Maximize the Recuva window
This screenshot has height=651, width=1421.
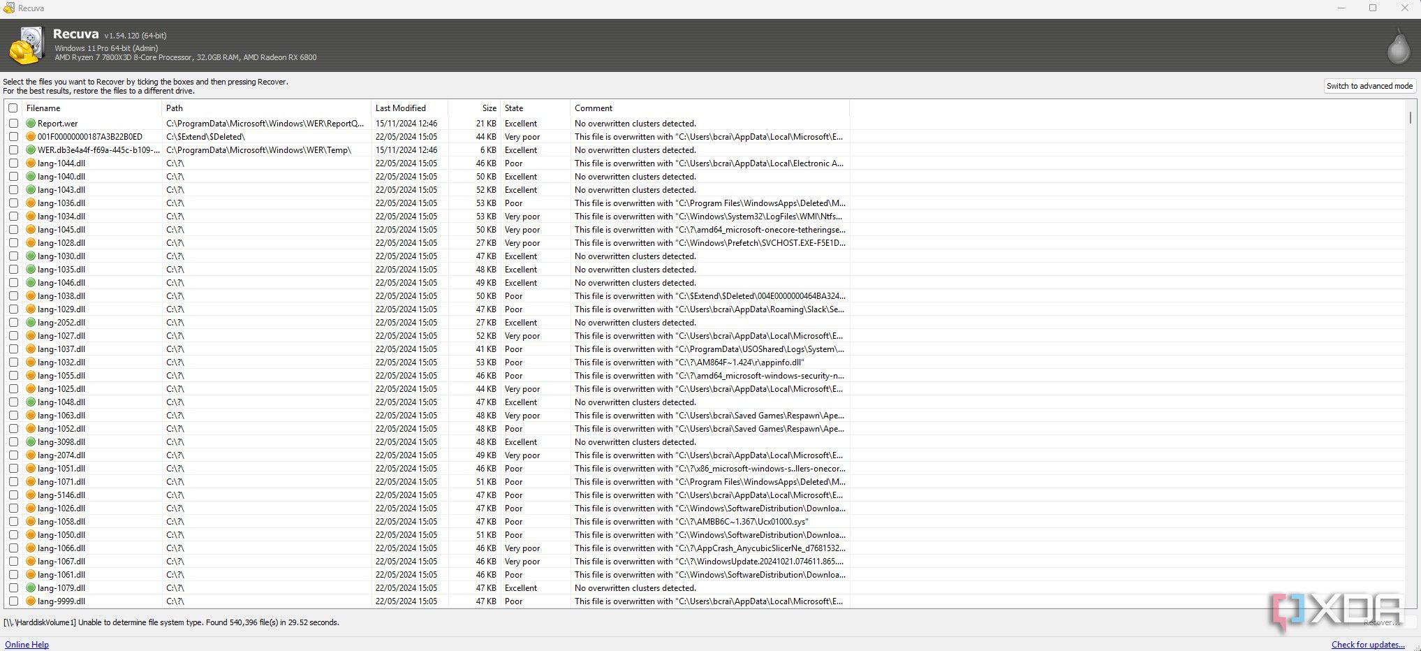click(1372, 8)
